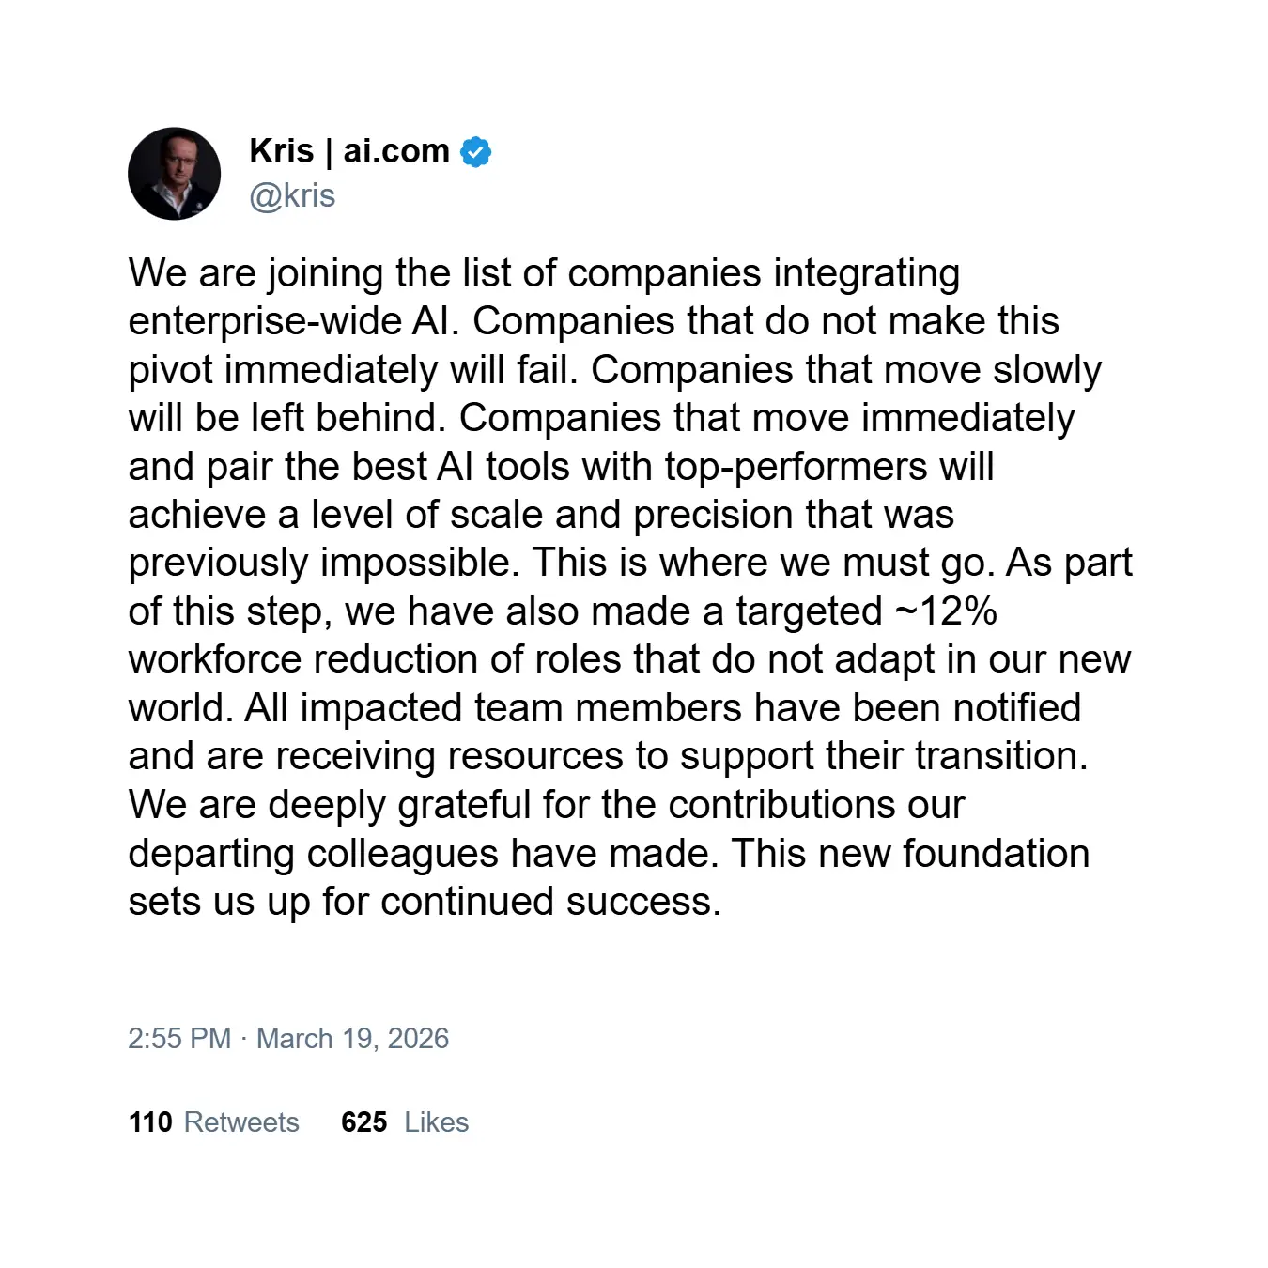Click the phrase "enterprise-wide AI" in the tweet
The height and width of the screenshot is (1268, 1268).
293,321
